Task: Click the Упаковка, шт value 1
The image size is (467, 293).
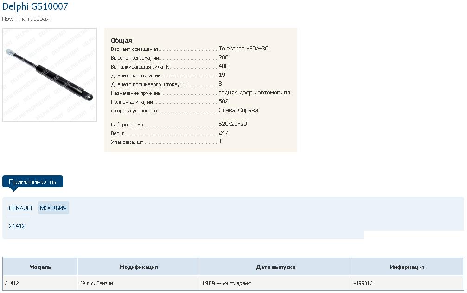Action: pos(220,142)
